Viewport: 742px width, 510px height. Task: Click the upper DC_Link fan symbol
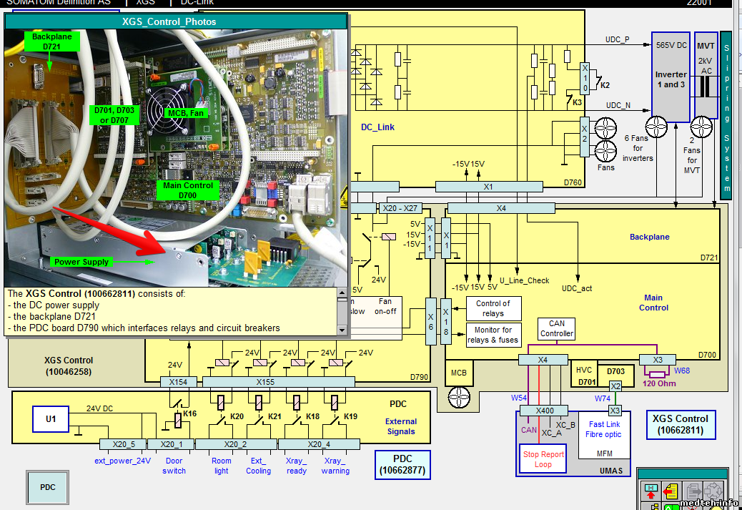click(x=606, y=128)
